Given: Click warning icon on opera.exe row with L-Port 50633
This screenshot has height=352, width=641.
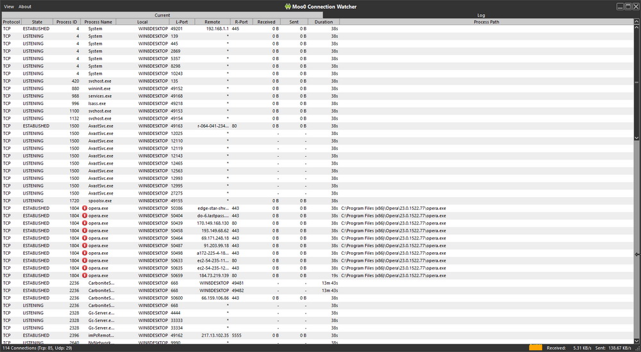Looking at the screenshot, I should (85, 260).
